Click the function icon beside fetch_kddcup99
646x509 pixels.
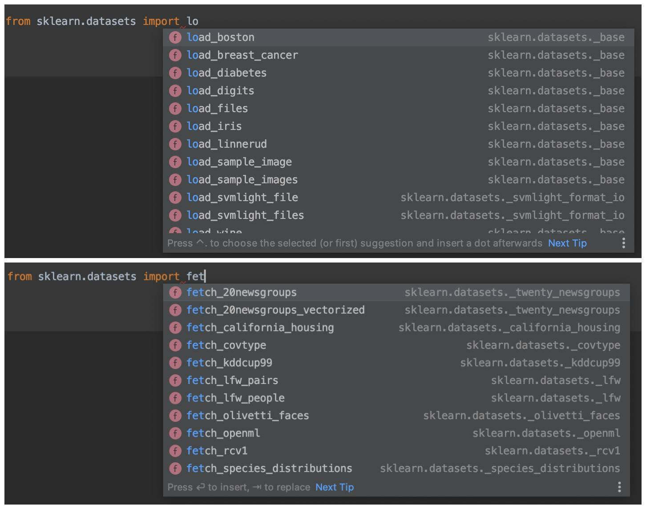[x=175, y=363]
